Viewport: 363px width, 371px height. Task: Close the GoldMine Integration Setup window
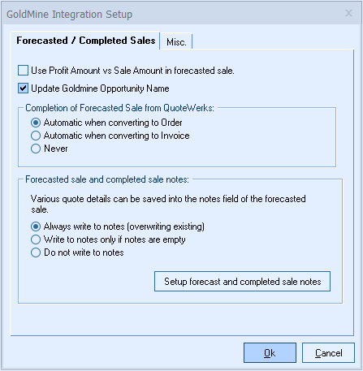point(348,13)
